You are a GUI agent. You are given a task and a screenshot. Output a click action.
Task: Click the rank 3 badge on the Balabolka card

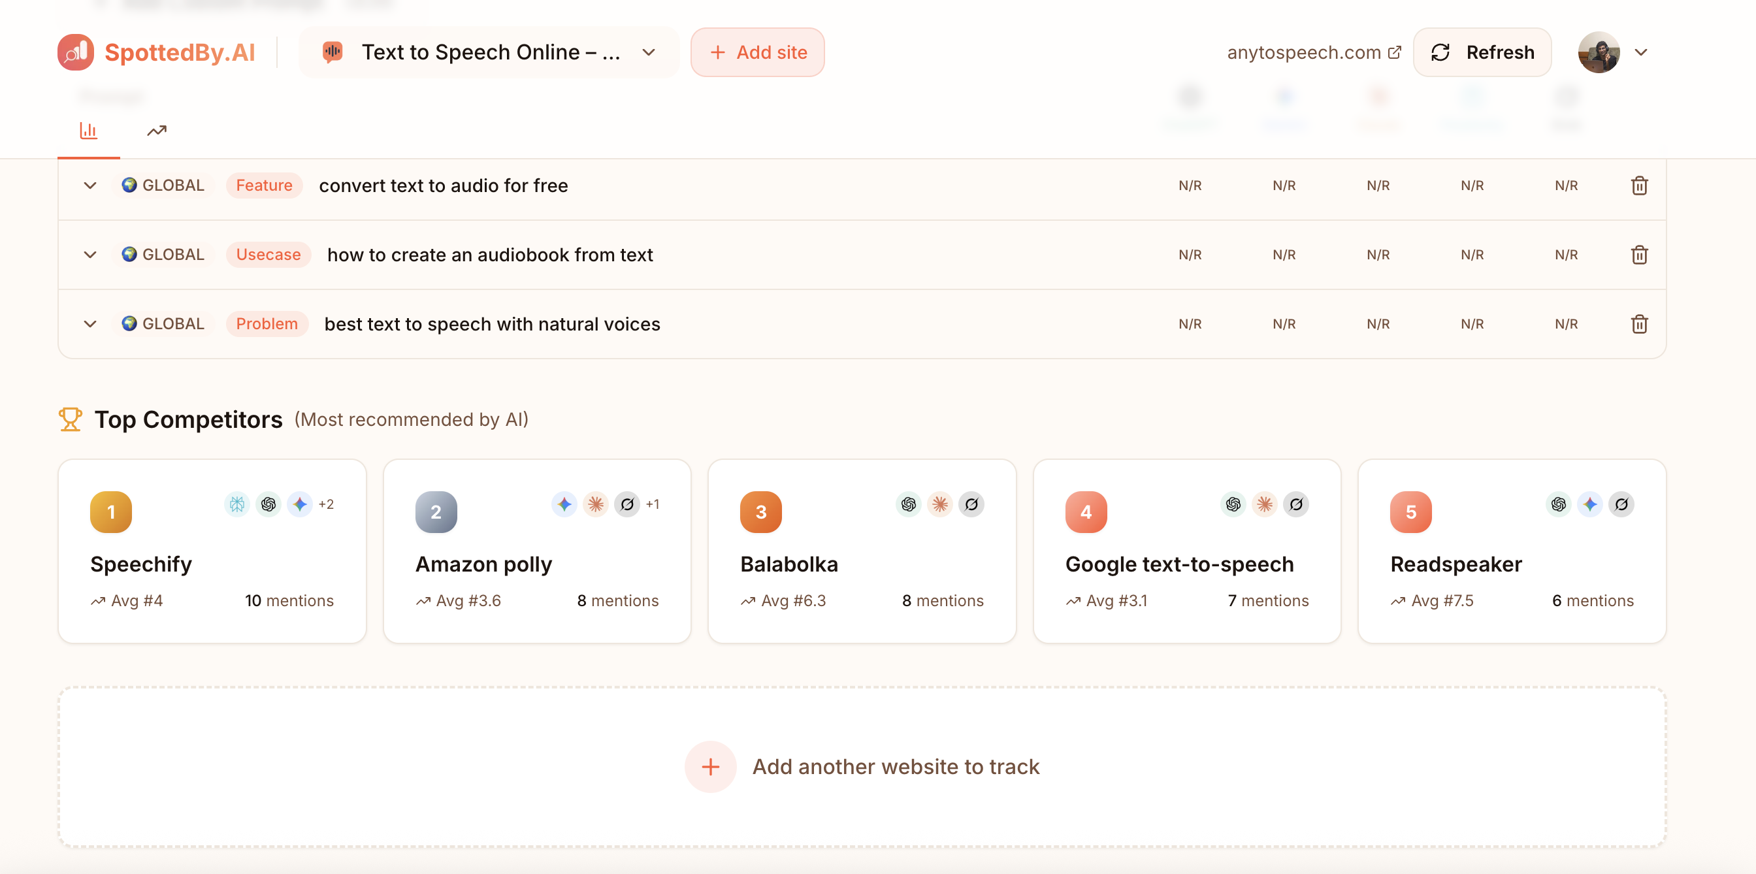761,512
